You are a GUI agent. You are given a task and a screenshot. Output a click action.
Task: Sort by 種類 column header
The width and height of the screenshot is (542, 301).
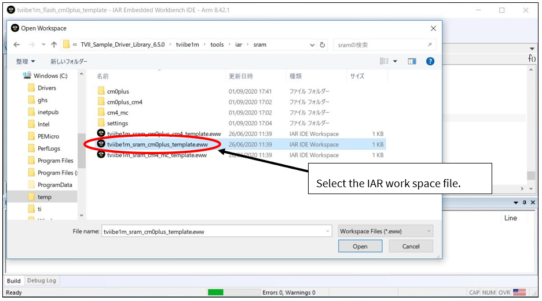pyautogui.click(x=295, y=76)
